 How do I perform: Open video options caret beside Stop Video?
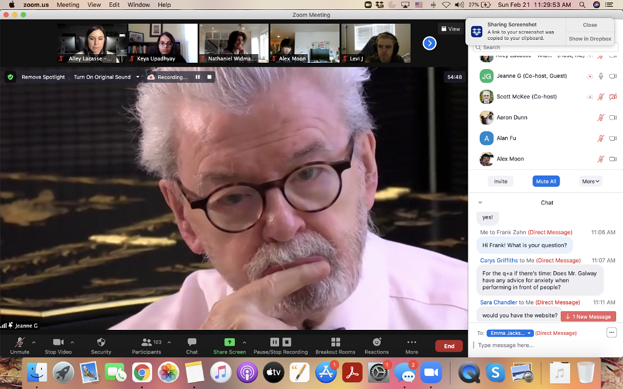(x=72, y=342)
